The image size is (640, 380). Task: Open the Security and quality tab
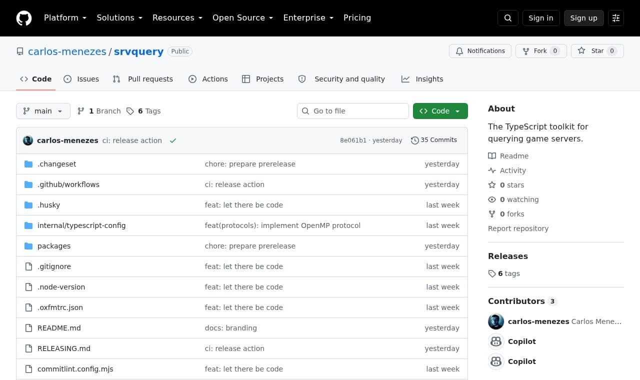pos(342,79)
